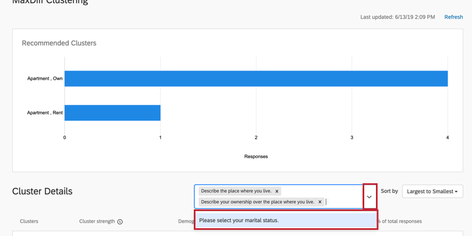This screenshot has width=472, height=236.
Task: Click the 'Recommended Clusters' chart title
Action: click(x=59, y=43)
